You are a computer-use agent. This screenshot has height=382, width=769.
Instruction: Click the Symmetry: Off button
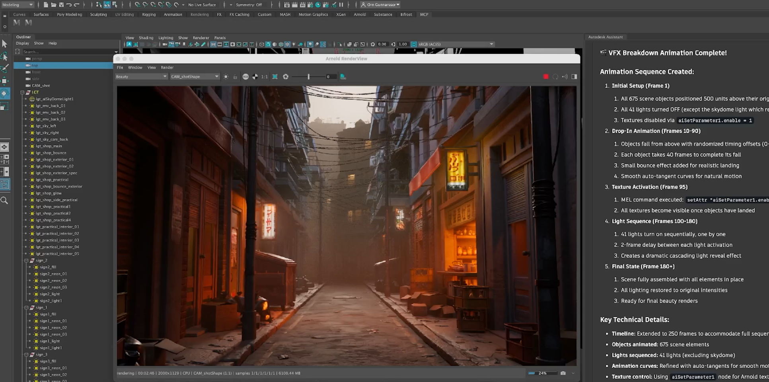tap(249, 5)
